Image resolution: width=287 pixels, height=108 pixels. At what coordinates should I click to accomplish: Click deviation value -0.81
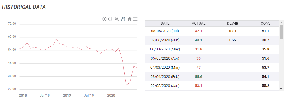pos(232,31)
